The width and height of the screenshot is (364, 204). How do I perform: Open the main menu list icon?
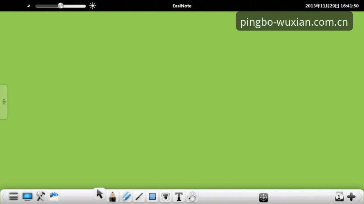pyautogui.click(x=13, y=196)
